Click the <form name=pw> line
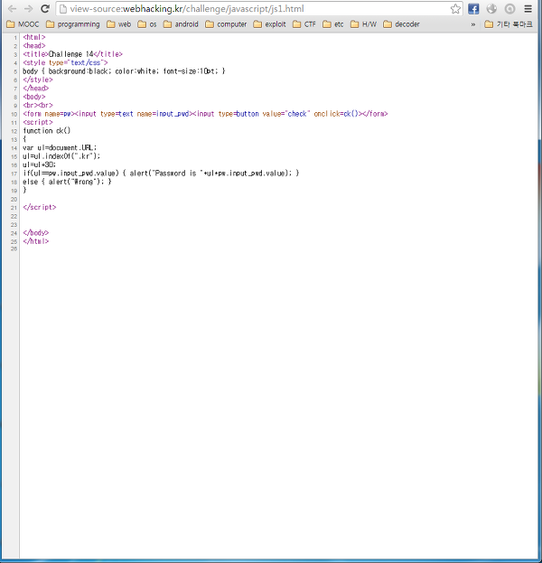 coord(205,114)
